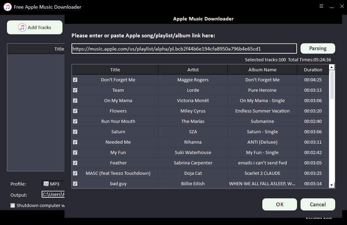Close the Free Apple Music Downloader window
This screenshot has width=347, height=225.
click(x=342, y=6)
